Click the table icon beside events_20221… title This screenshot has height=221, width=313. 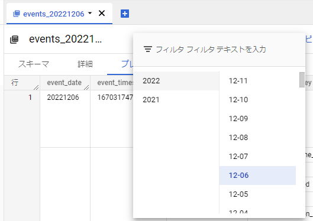pyautogui.click(x=14, y=39)
